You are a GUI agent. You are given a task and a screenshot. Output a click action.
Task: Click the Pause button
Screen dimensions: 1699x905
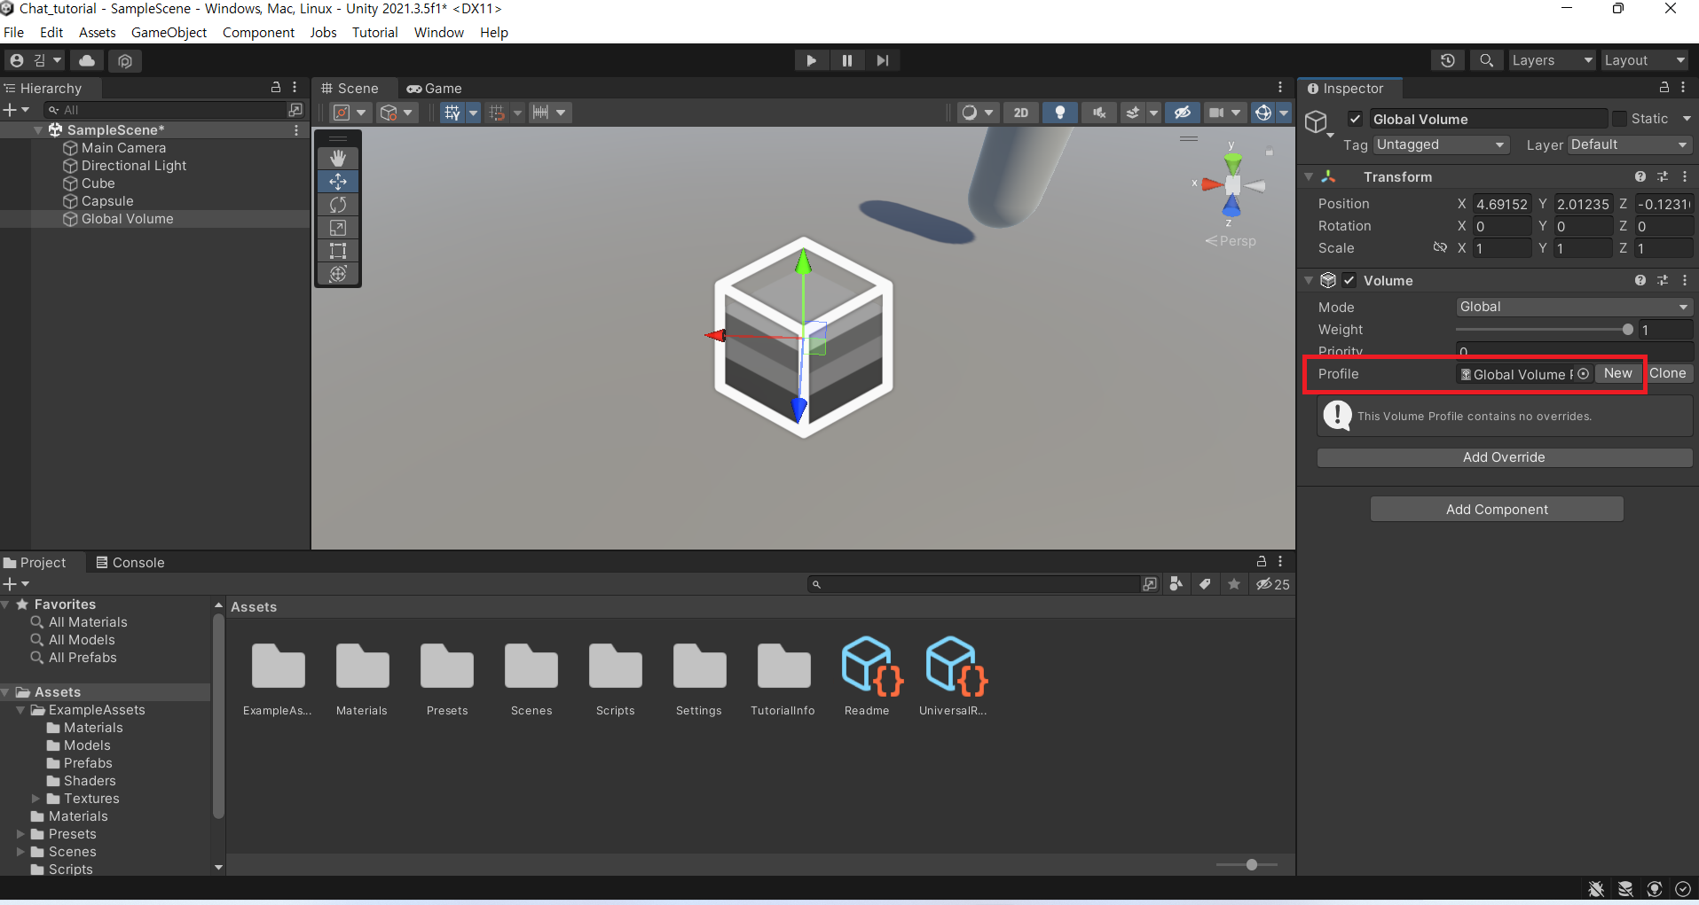846,60
